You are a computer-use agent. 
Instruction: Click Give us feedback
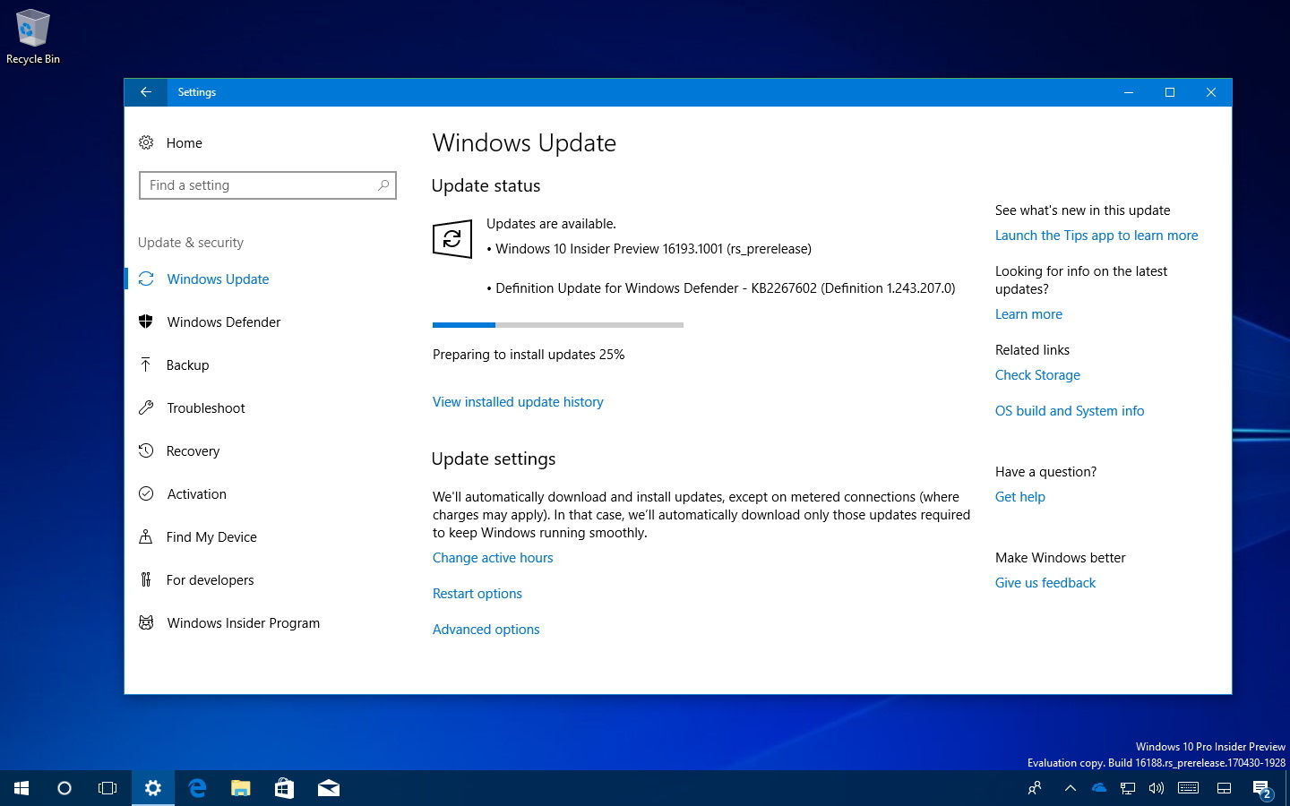coord(1045,582)
